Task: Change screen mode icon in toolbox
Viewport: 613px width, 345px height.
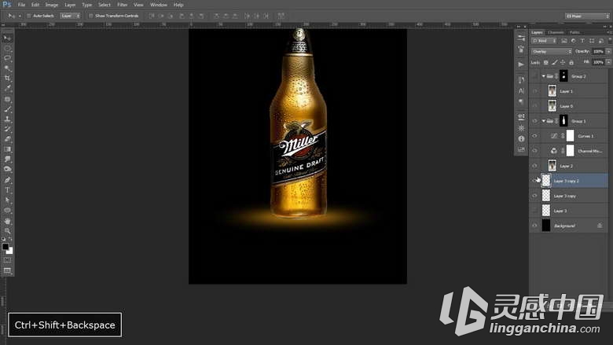Action: click(x=7, y=270)
